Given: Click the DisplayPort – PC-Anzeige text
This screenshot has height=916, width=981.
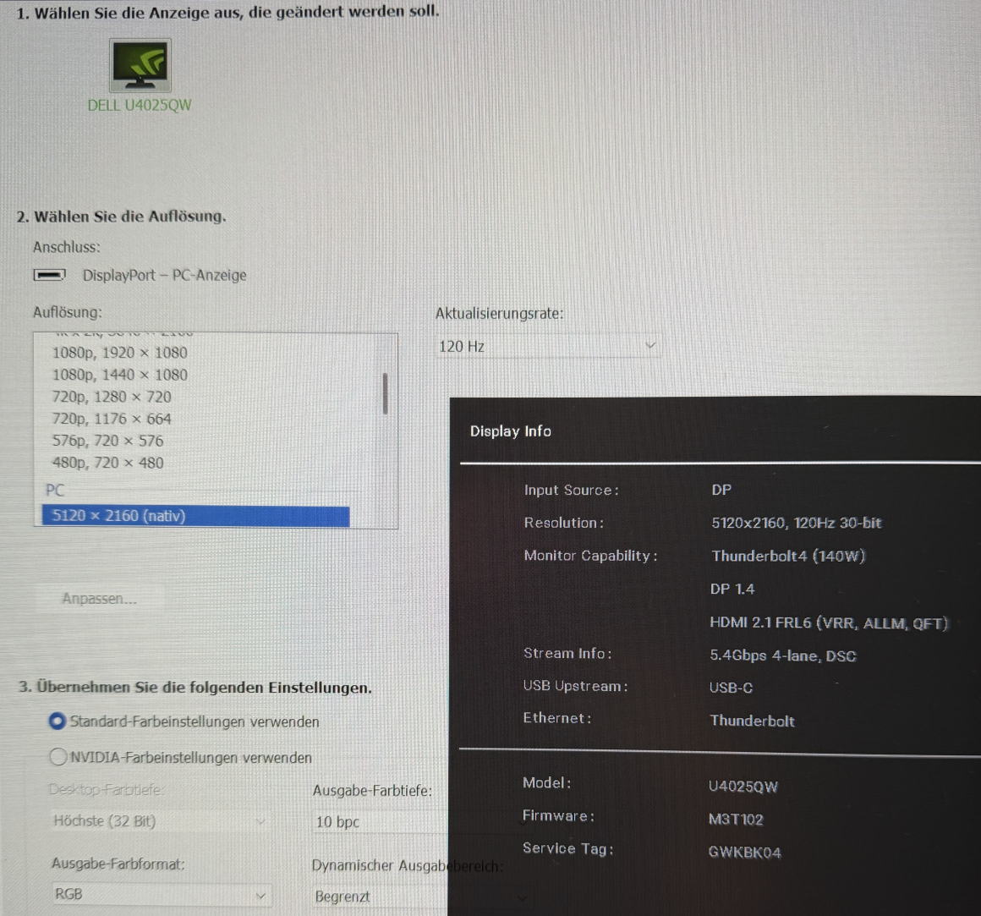Looking at the screenshot, I should coord(165,275).
